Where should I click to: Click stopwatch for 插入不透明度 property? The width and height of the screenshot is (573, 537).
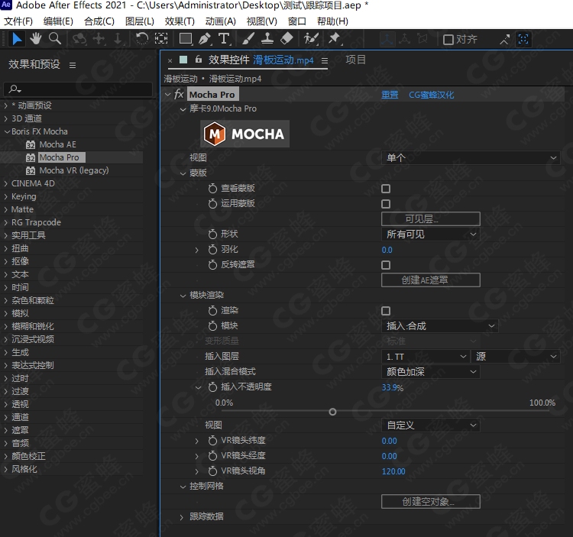[x=212, y=387]
